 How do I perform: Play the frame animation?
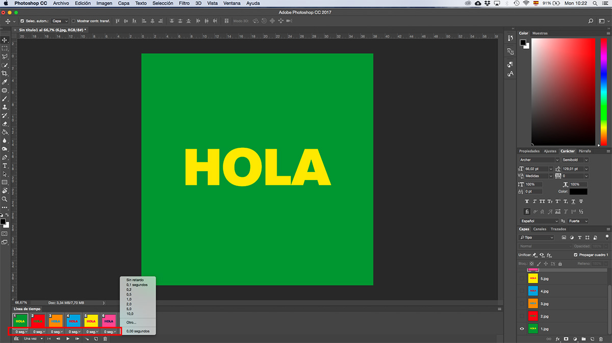pos(68,338)
